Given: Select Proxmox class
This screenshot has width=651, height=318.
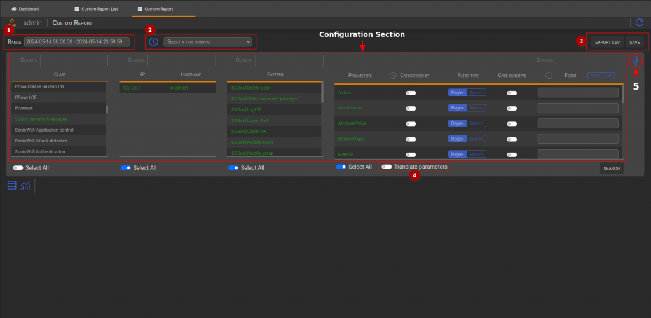Looking at the screenshot, I should coord(58,108).
